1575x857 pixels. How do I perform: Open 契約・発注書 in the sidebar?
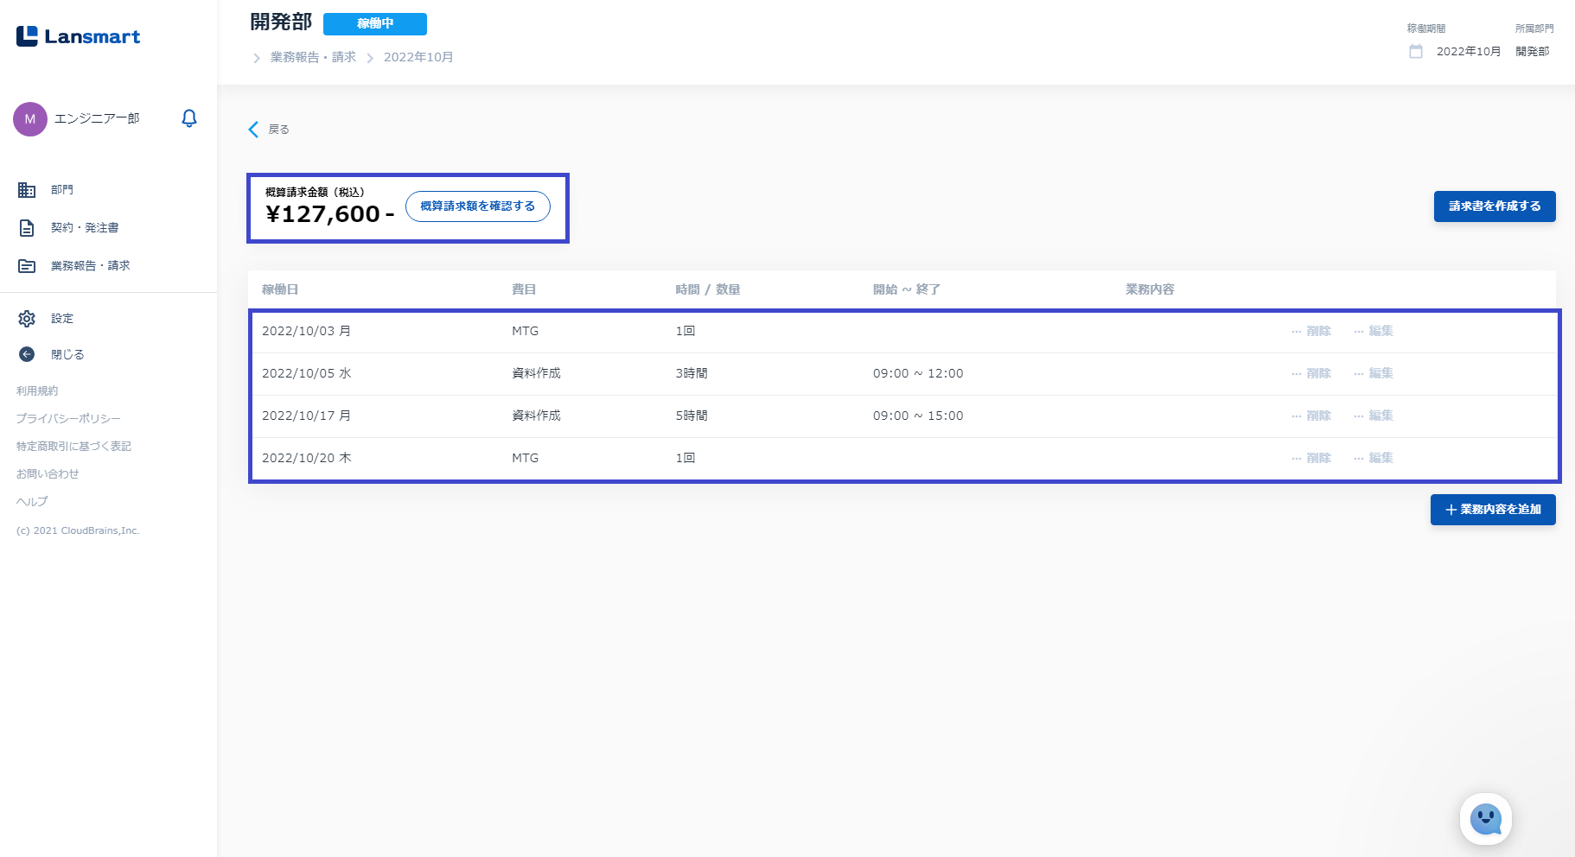click(85, 228)
